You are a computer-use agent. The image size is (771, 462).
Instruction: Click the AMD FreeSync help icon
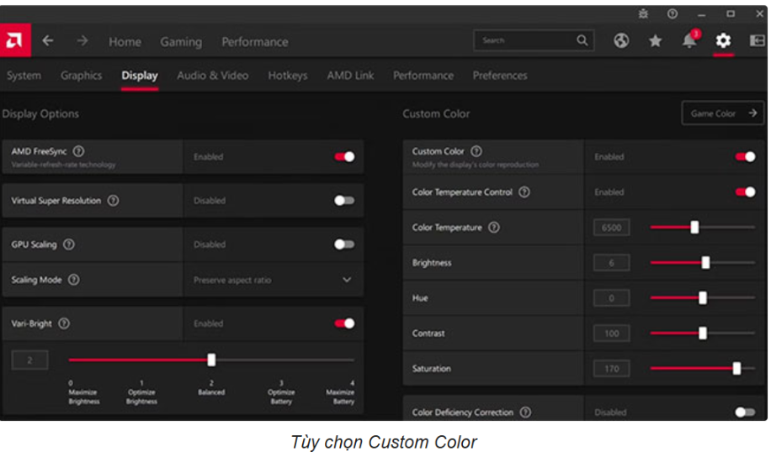click(79, 151)
